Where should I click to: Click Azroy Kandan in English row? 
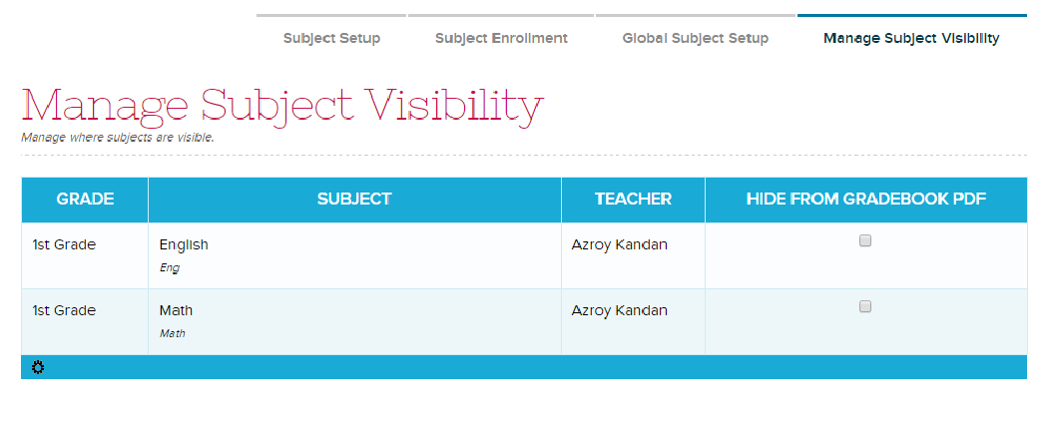tap(619, 244)
